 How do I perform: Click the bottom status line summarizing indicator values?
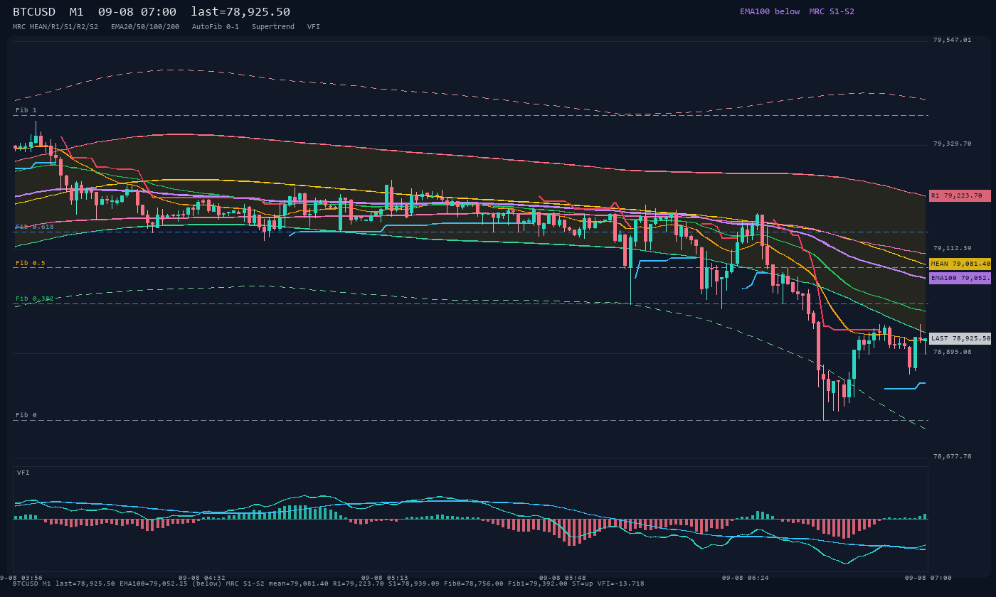tap(329, 583)
